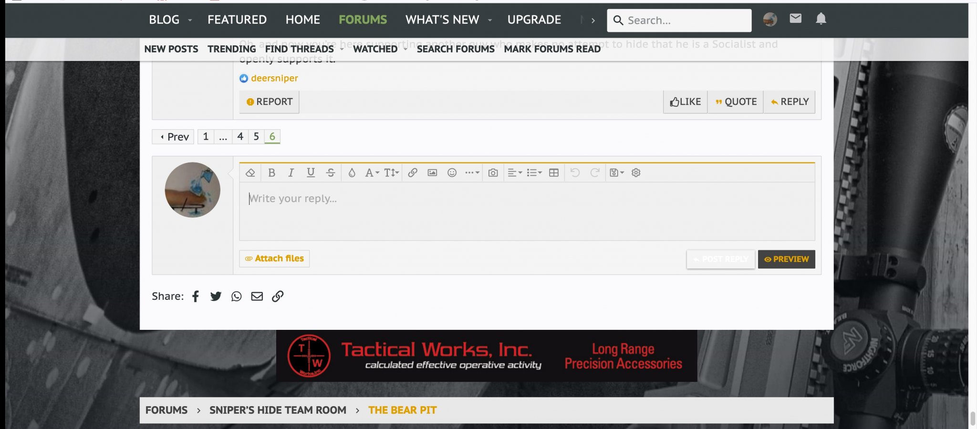Open What's New nav item
Image resolution: width=977 pixels, height=429 pixels.
tap(442, 20)
